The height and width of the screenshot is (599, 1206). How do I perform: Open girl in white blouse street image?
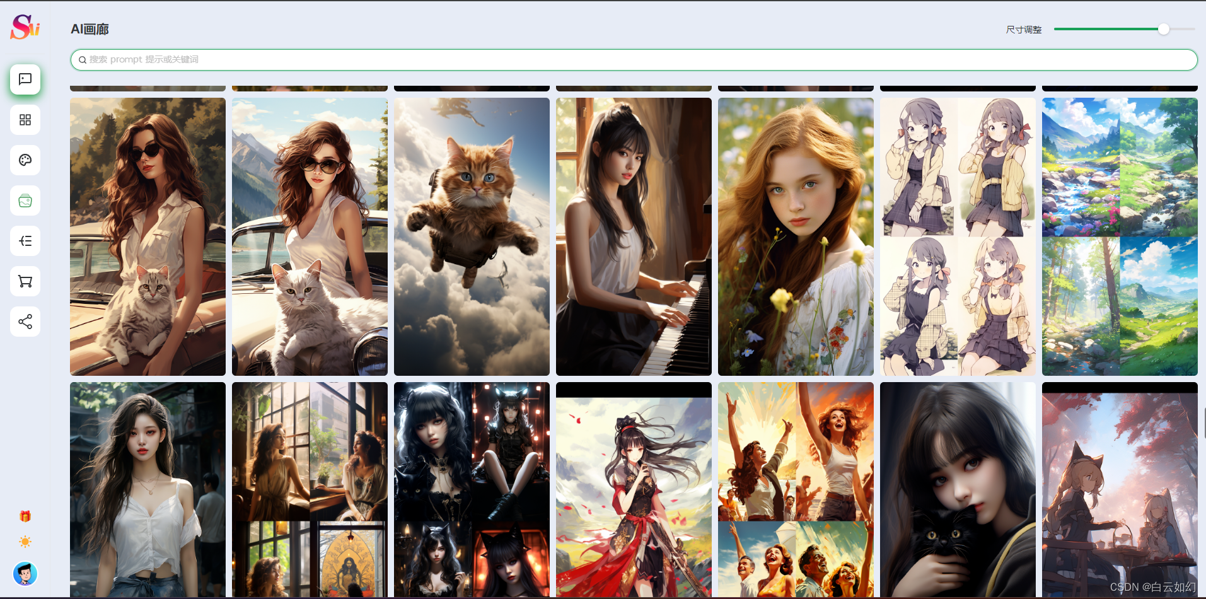tap(148, 490)
